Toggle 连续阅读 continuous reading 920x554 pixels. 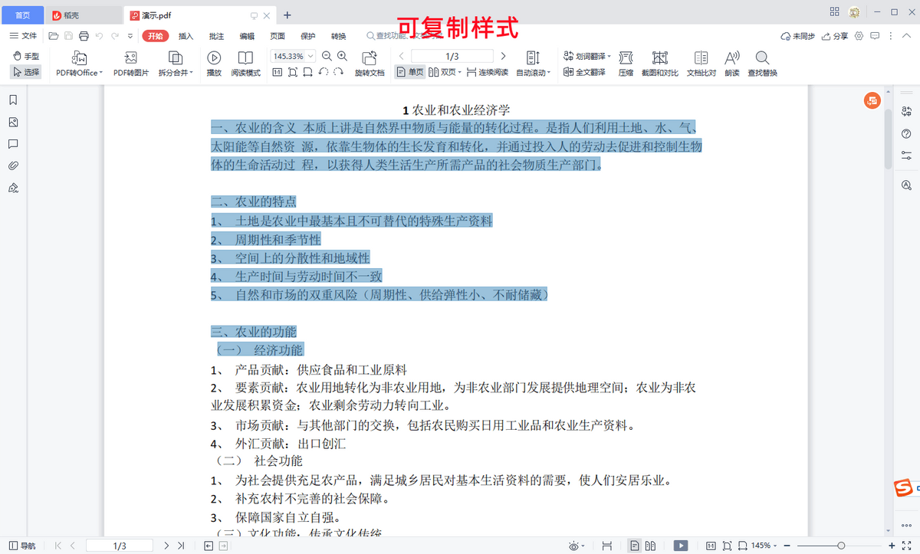487,72
